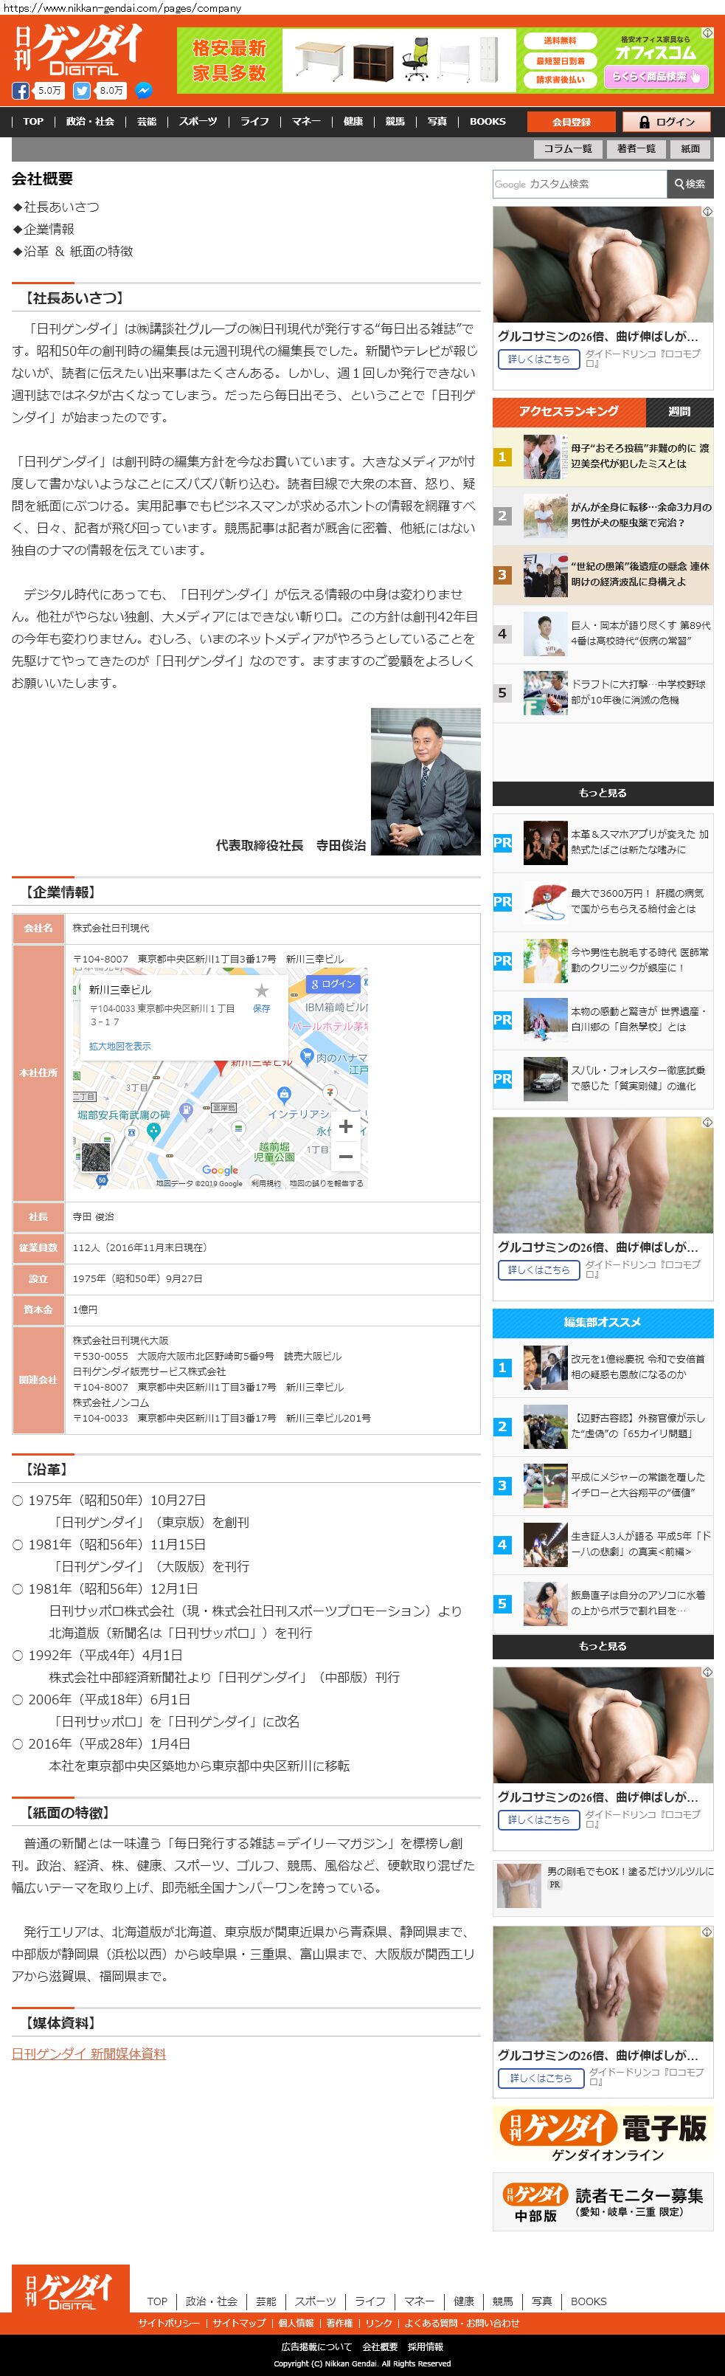
Task: Open the 芸能 navigation item
Action: (147, 122)
